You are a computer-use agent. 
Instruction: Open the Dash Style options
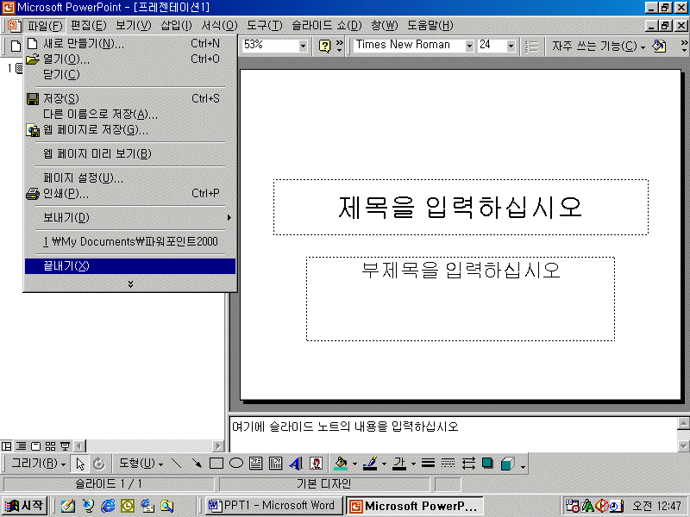point(448,464)
